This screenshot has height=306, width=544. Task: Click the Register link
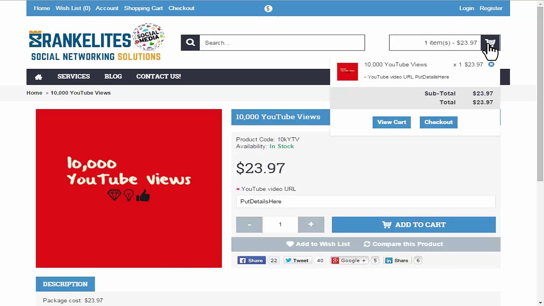coord(491,8)
